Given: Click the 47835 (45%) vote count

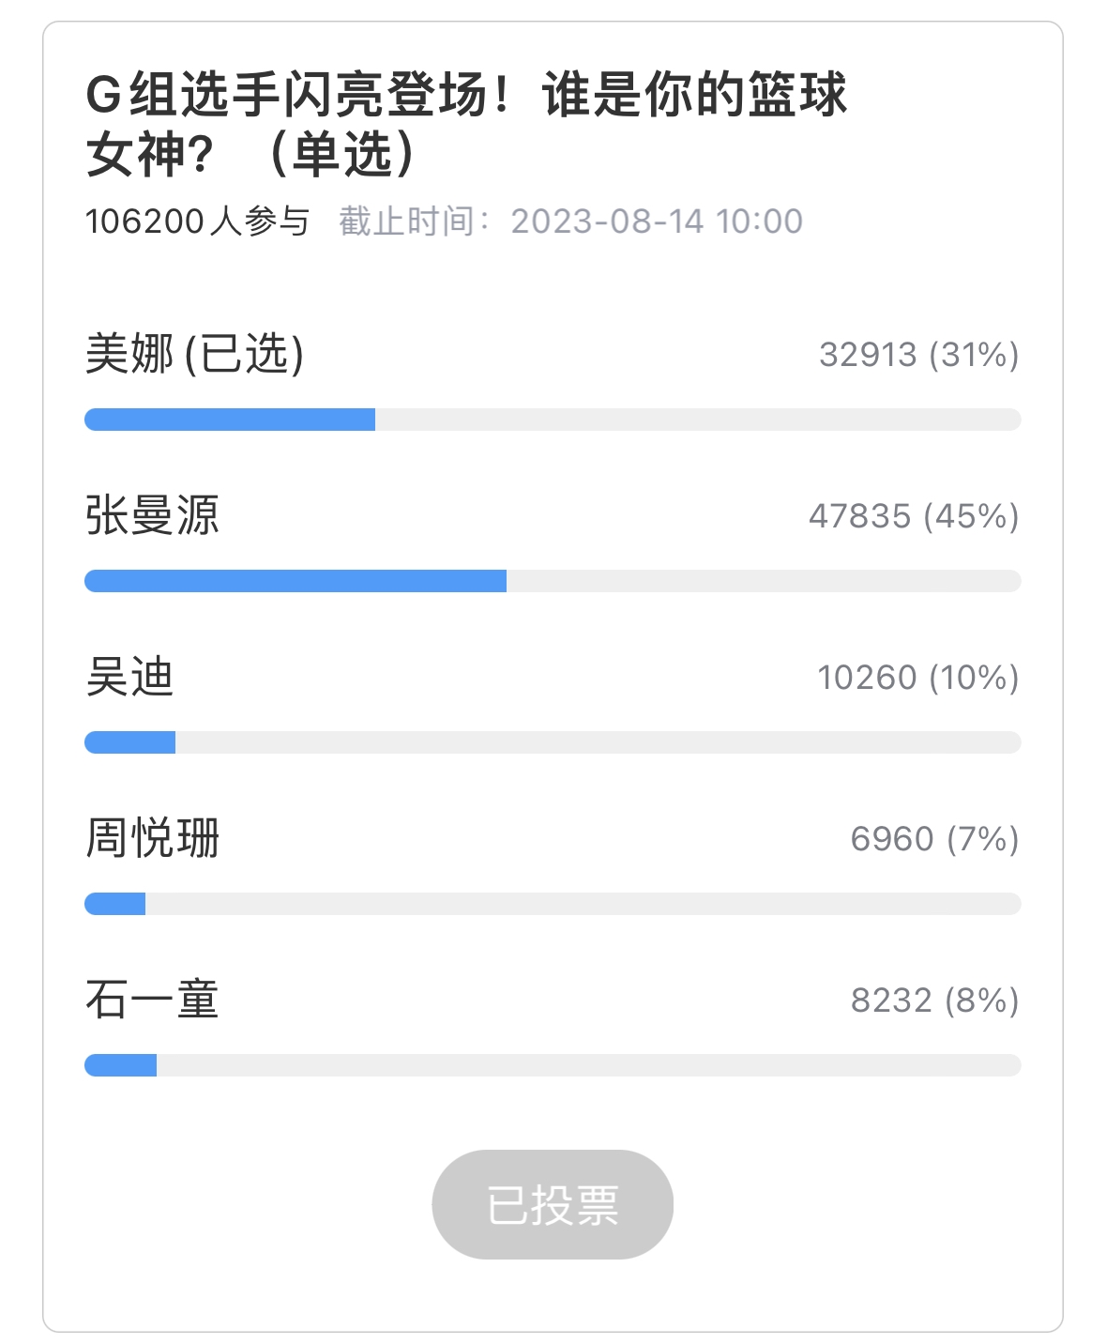Looking at the screenshot, I should click(x=915, y=516).
